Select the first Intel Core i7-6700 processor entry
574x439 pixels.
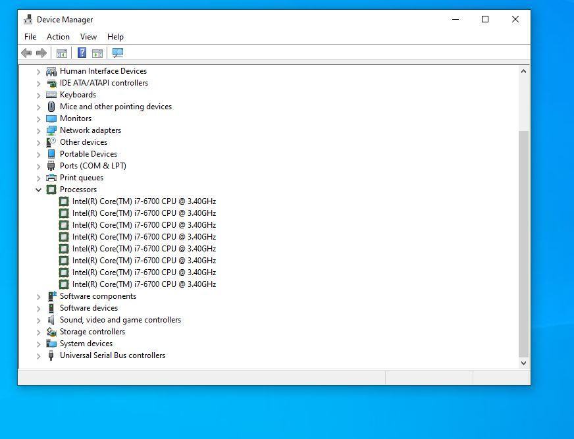point(144,201)
